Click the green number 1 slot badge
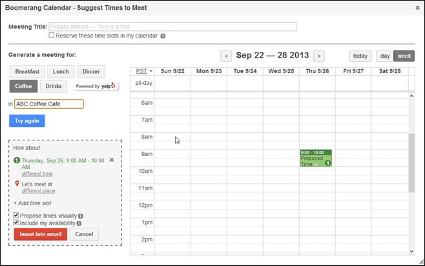This screenshot has height=266, width=425. 17,161
